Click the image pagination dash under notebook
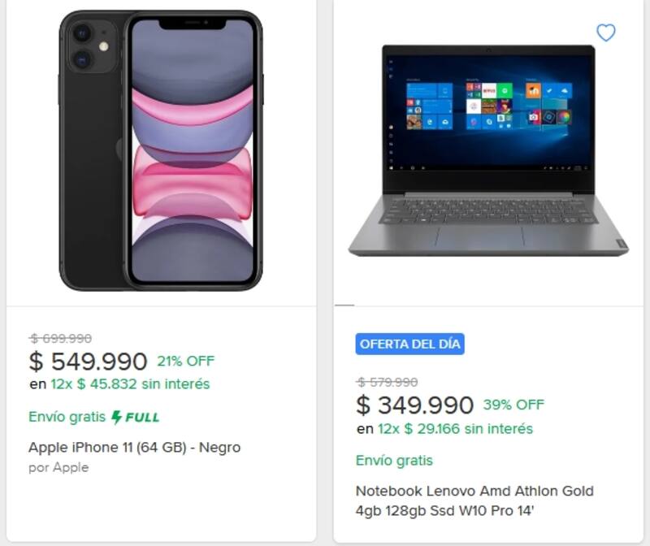Screen dimensions: 650x546 (x=344, y=305)
